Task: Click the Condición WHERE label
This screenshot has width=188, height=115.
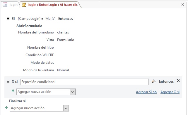Action: (x=40, y=55)
